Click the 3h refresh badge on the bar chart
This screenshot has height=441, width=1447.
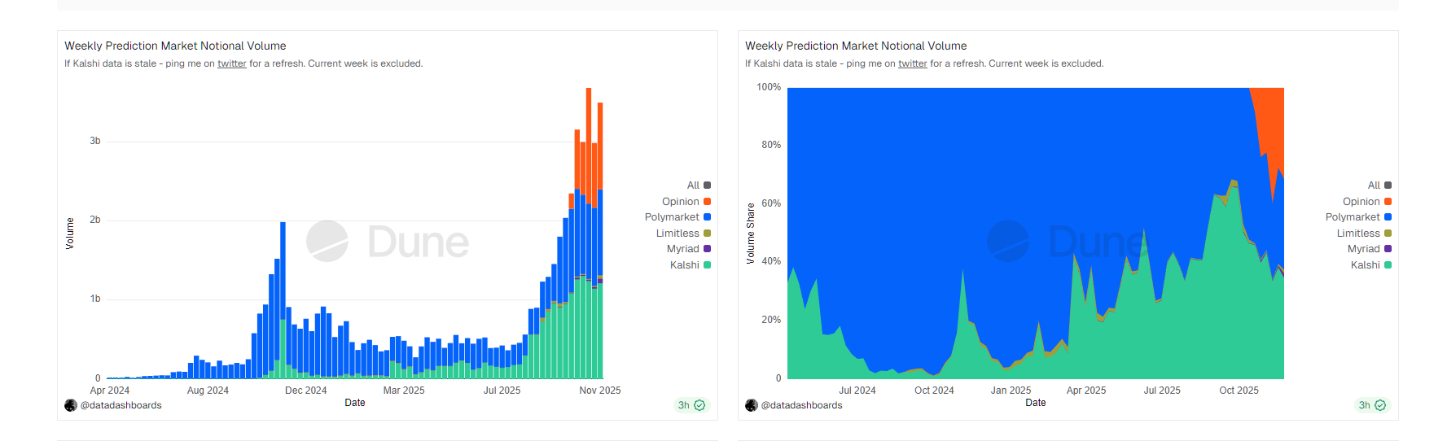click(684, 405)
